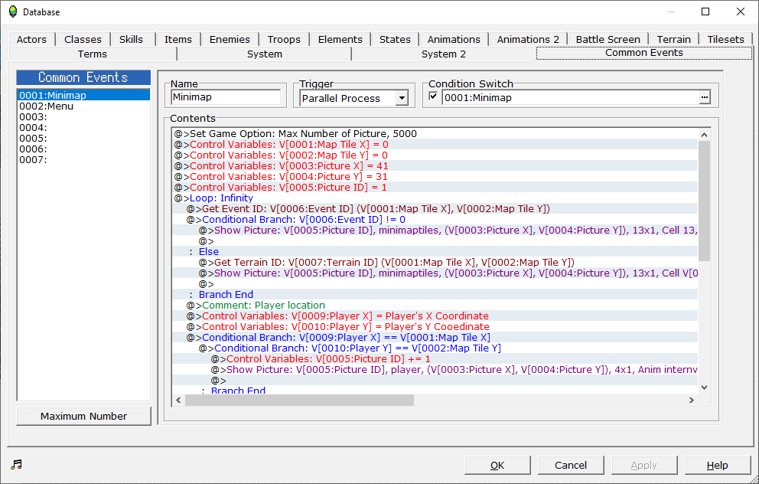Select empty common event 0004
The image size is (759, 484).
(x=83, y=127)
